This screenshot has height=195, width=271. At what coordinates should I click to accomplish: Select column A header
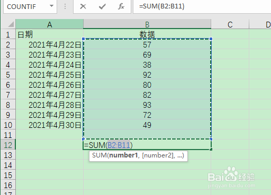pos(49,24)
